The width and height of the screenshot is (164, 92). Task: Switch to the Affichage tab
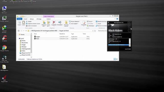[39, 19]
